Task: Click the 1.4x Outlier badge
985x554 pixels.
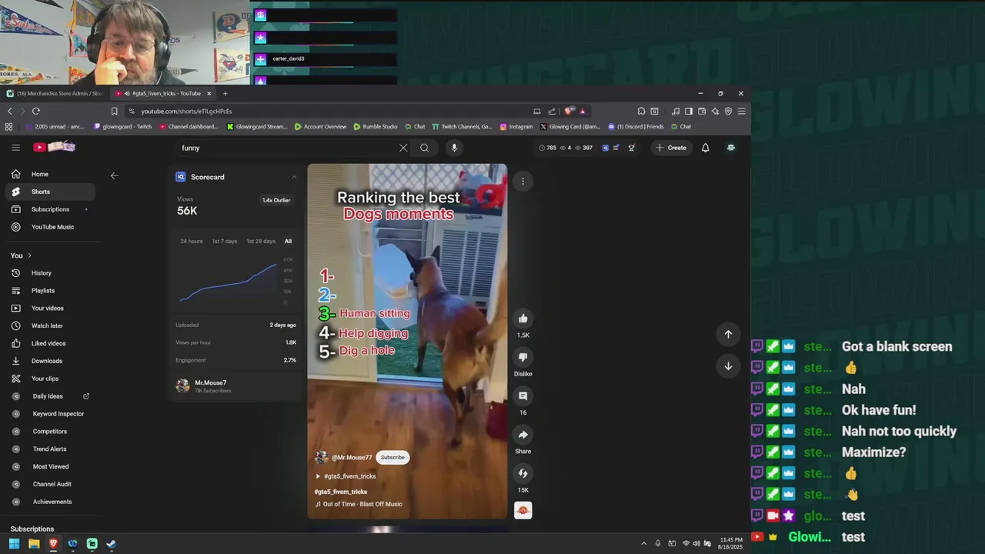Action: [x=276, y=200]
